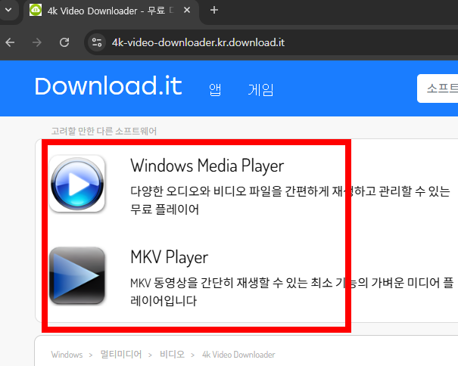Open the 게임 menu item

point(260,89)
